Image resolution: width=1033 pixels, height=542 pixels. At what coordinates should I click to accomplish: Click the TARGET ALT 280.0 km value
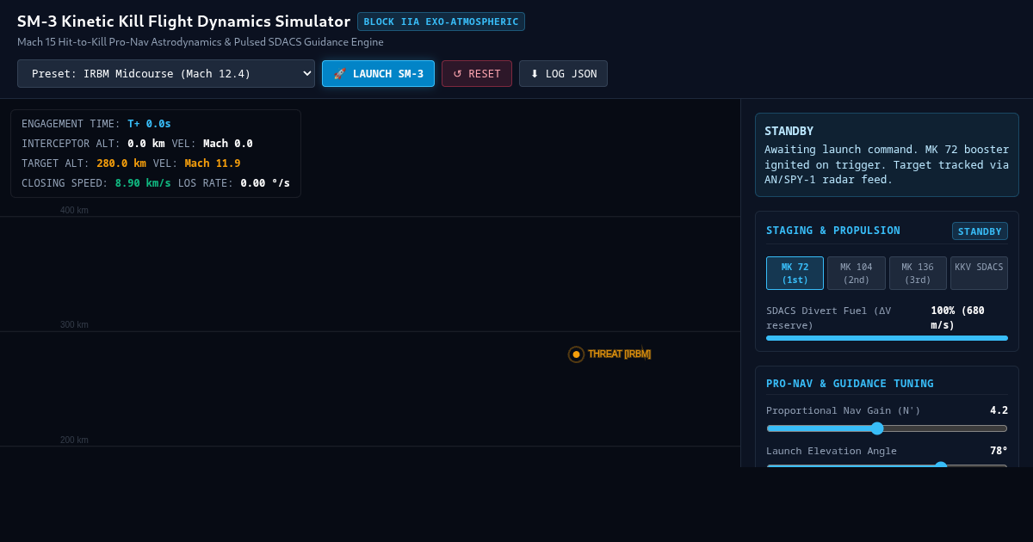point(121,163)
